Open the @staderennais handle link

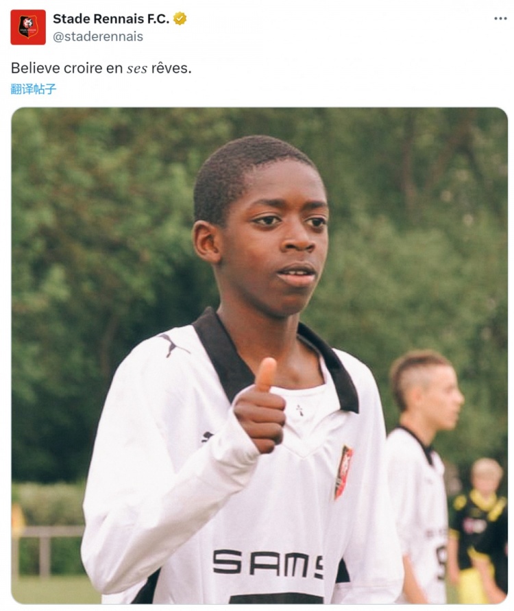click(x=98, y=36)
